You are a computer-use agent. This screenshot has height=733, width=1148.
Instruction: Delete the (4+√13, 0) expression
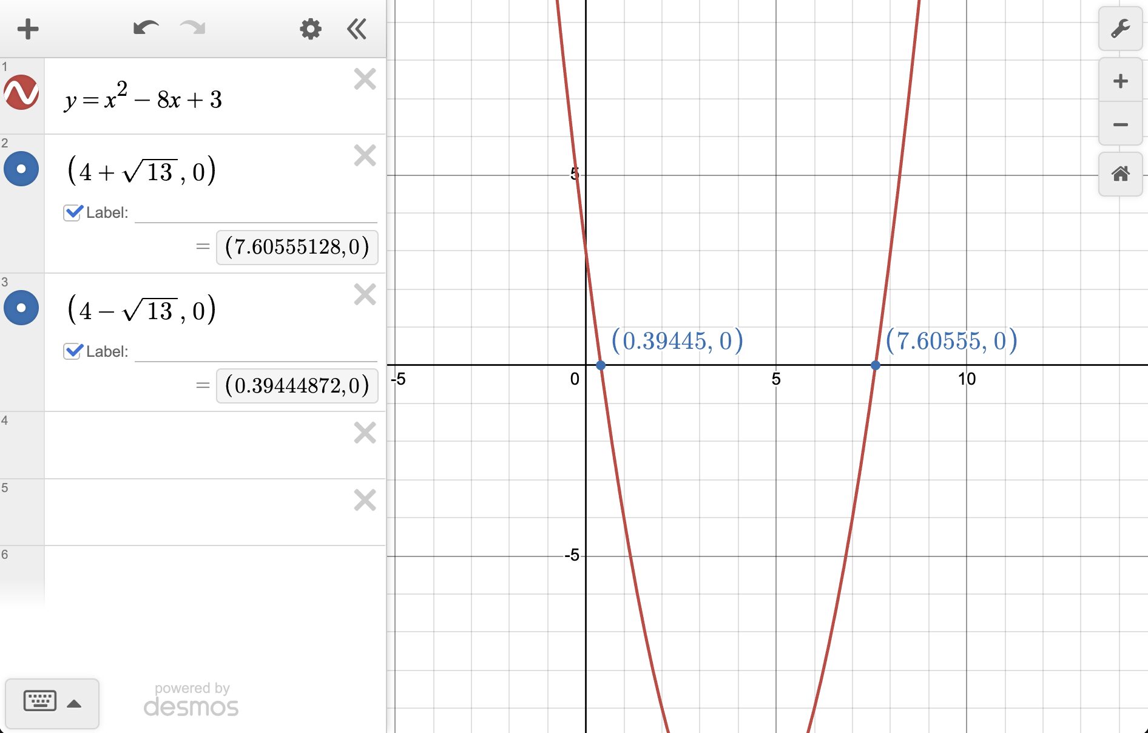[365, 155]
